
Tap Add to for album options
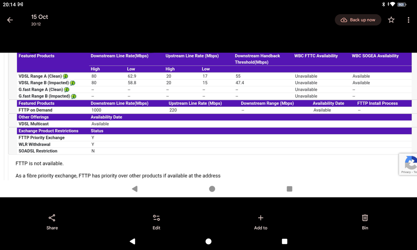click(260, 222)
